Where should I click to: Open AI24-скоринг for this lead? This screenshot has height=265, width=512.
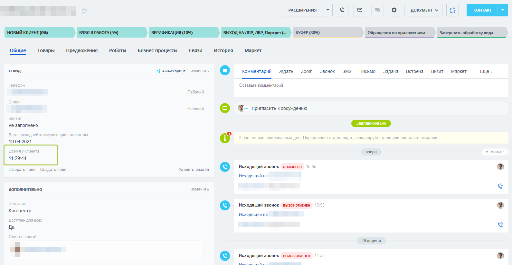(x=171, y=71)
